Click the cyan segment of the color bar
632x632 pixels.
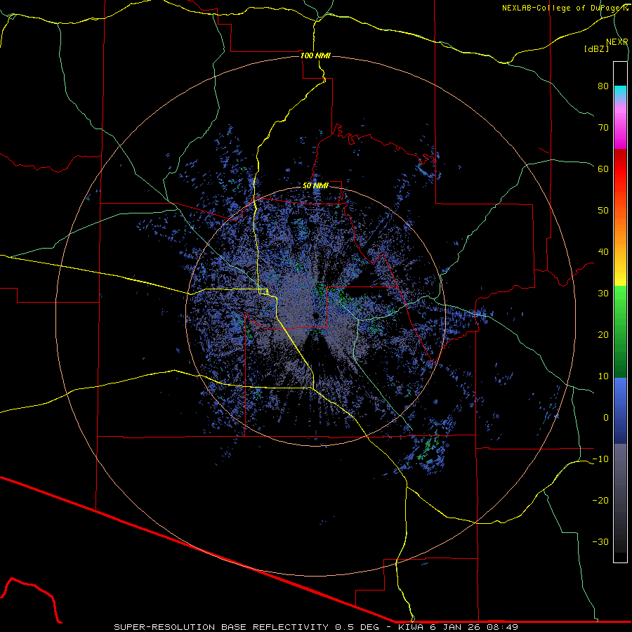click(x=620, y=93)
